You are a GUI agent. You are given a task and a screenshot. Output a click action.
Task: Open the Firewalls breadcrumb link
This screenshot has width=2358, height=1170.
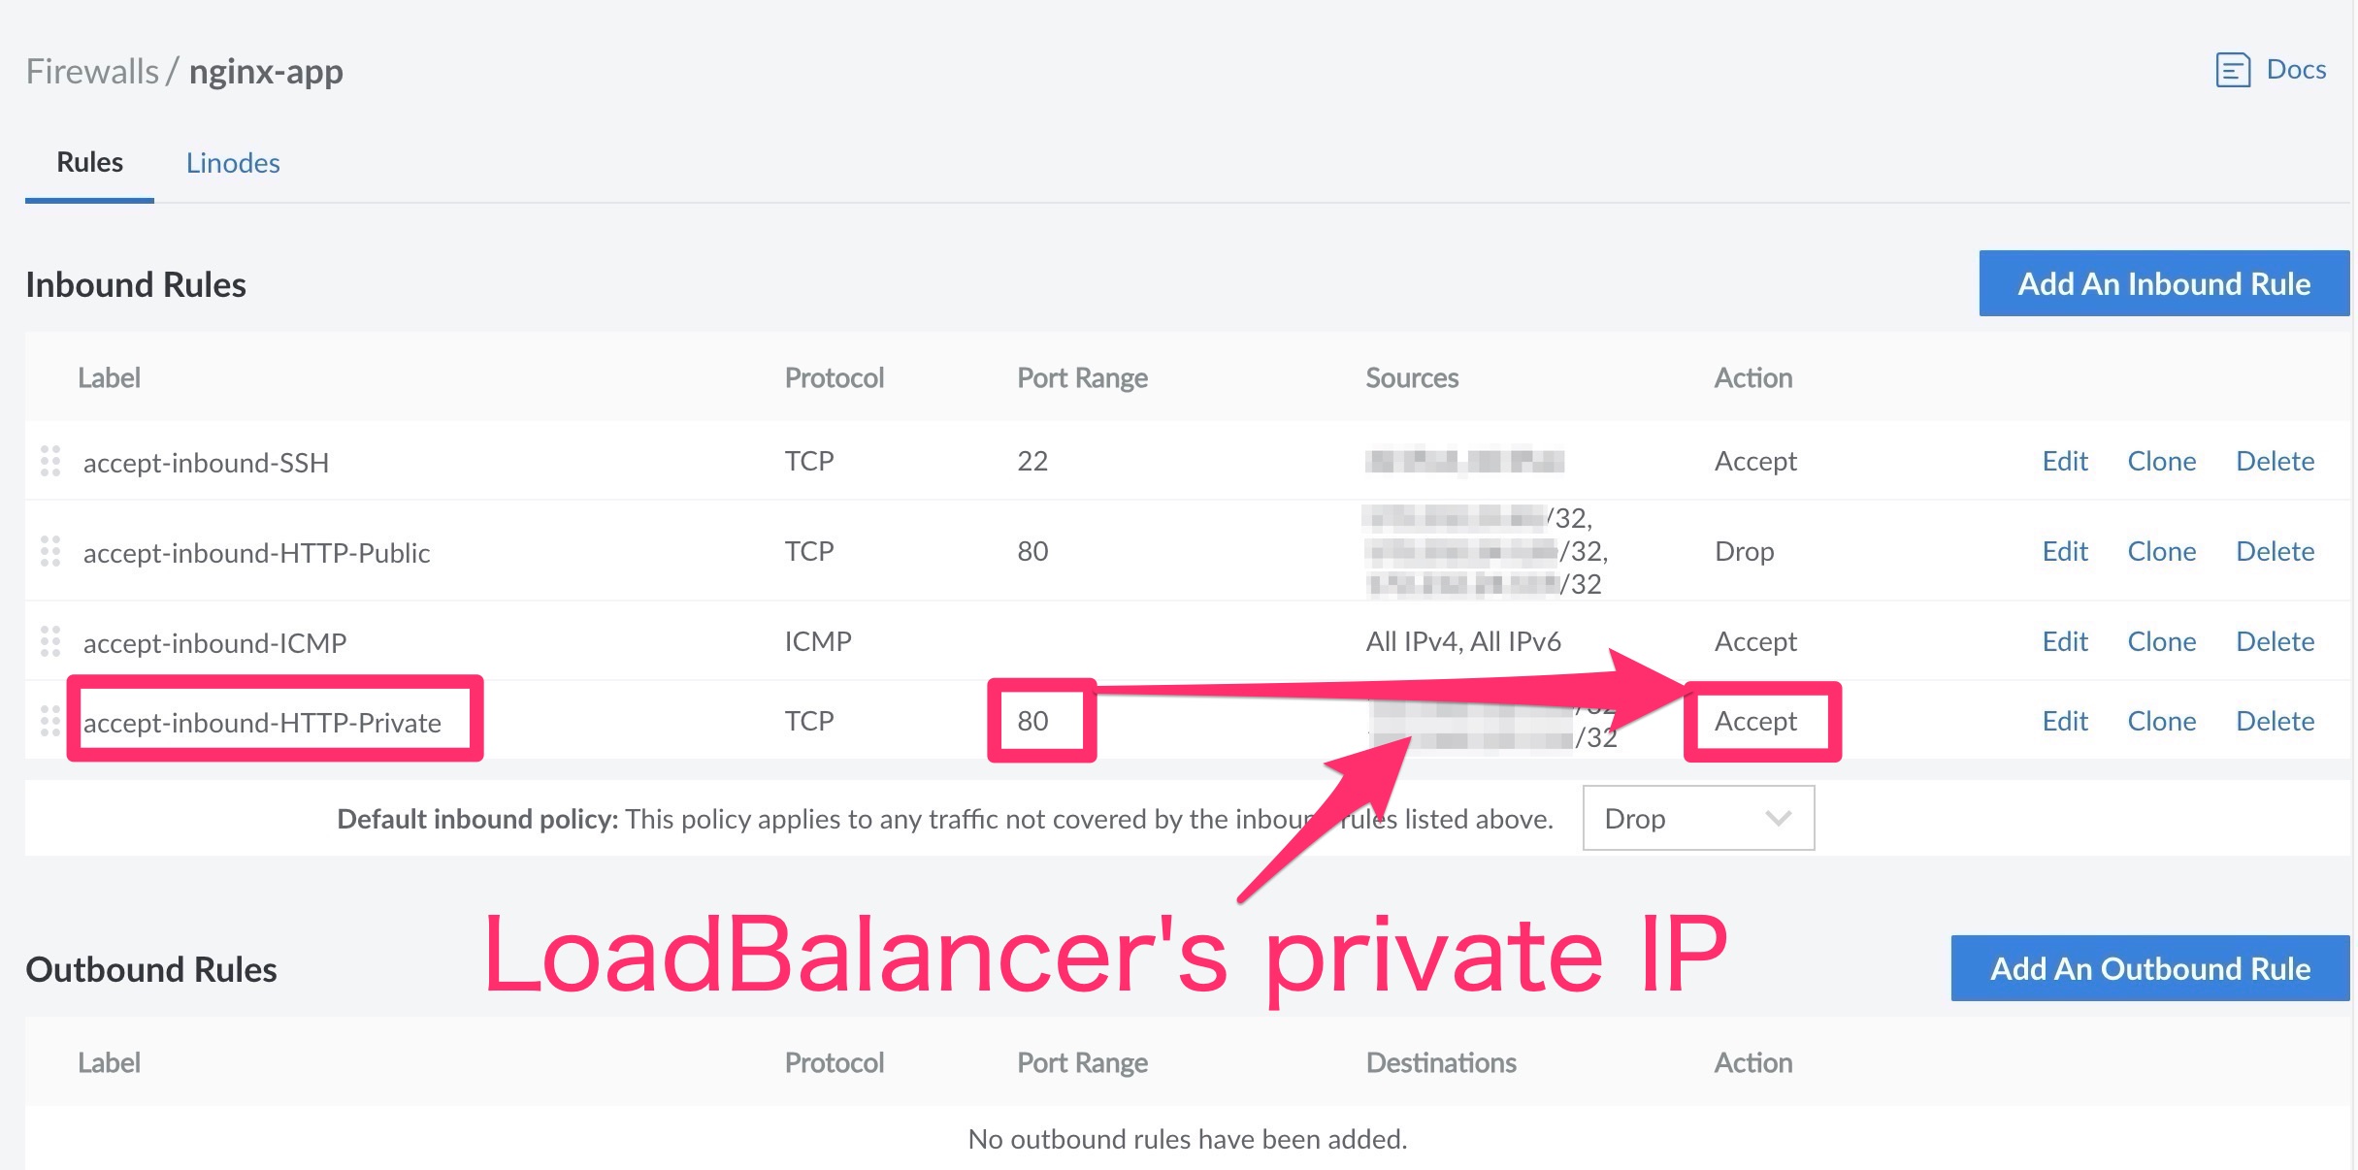(x=92, y=69)
